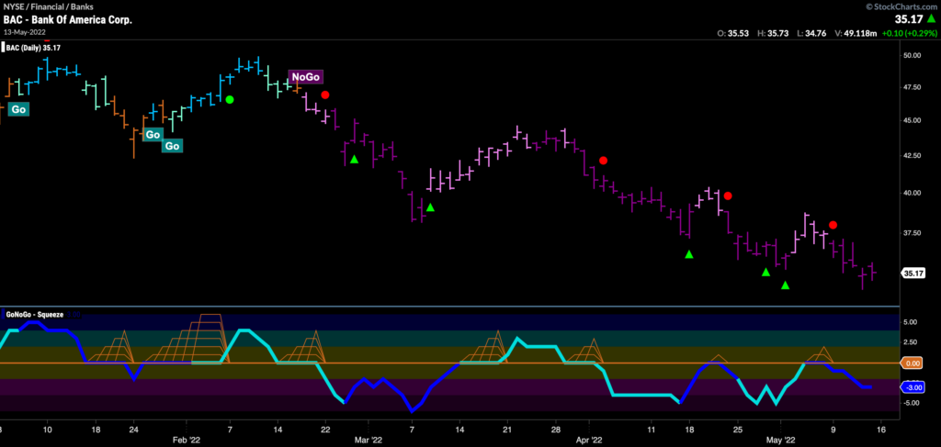Select the red dot near the 40.00 level
The width and height of the screenshot is (941, 447).
click(x=728, y=196)
